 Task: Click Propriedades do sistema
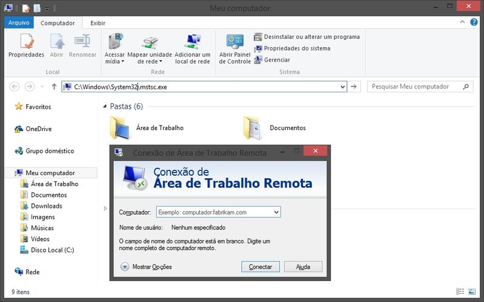coord(292,48)
